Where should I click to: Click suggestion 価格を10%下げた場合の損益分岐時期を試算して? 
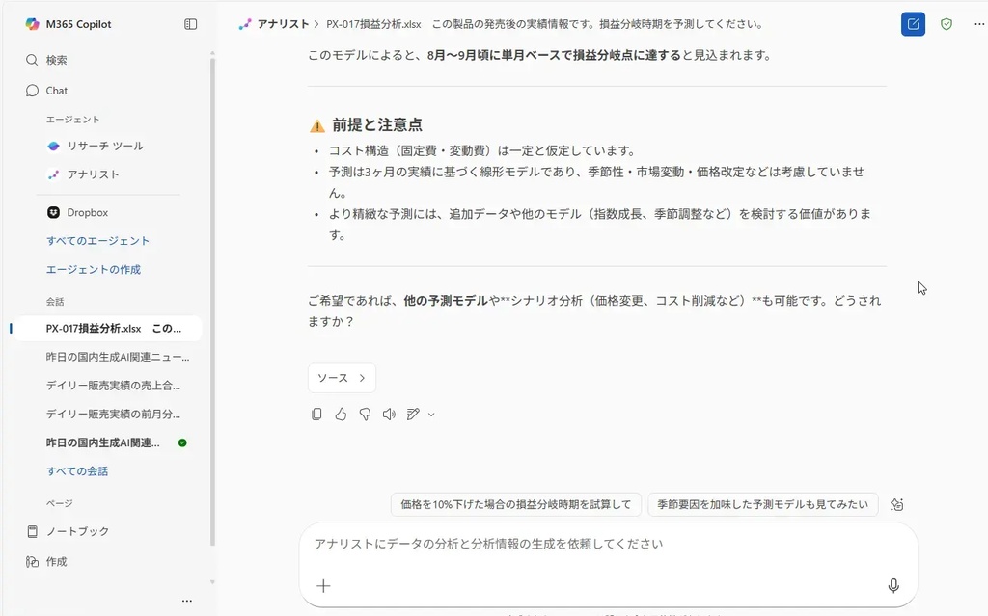click(516, 504)
